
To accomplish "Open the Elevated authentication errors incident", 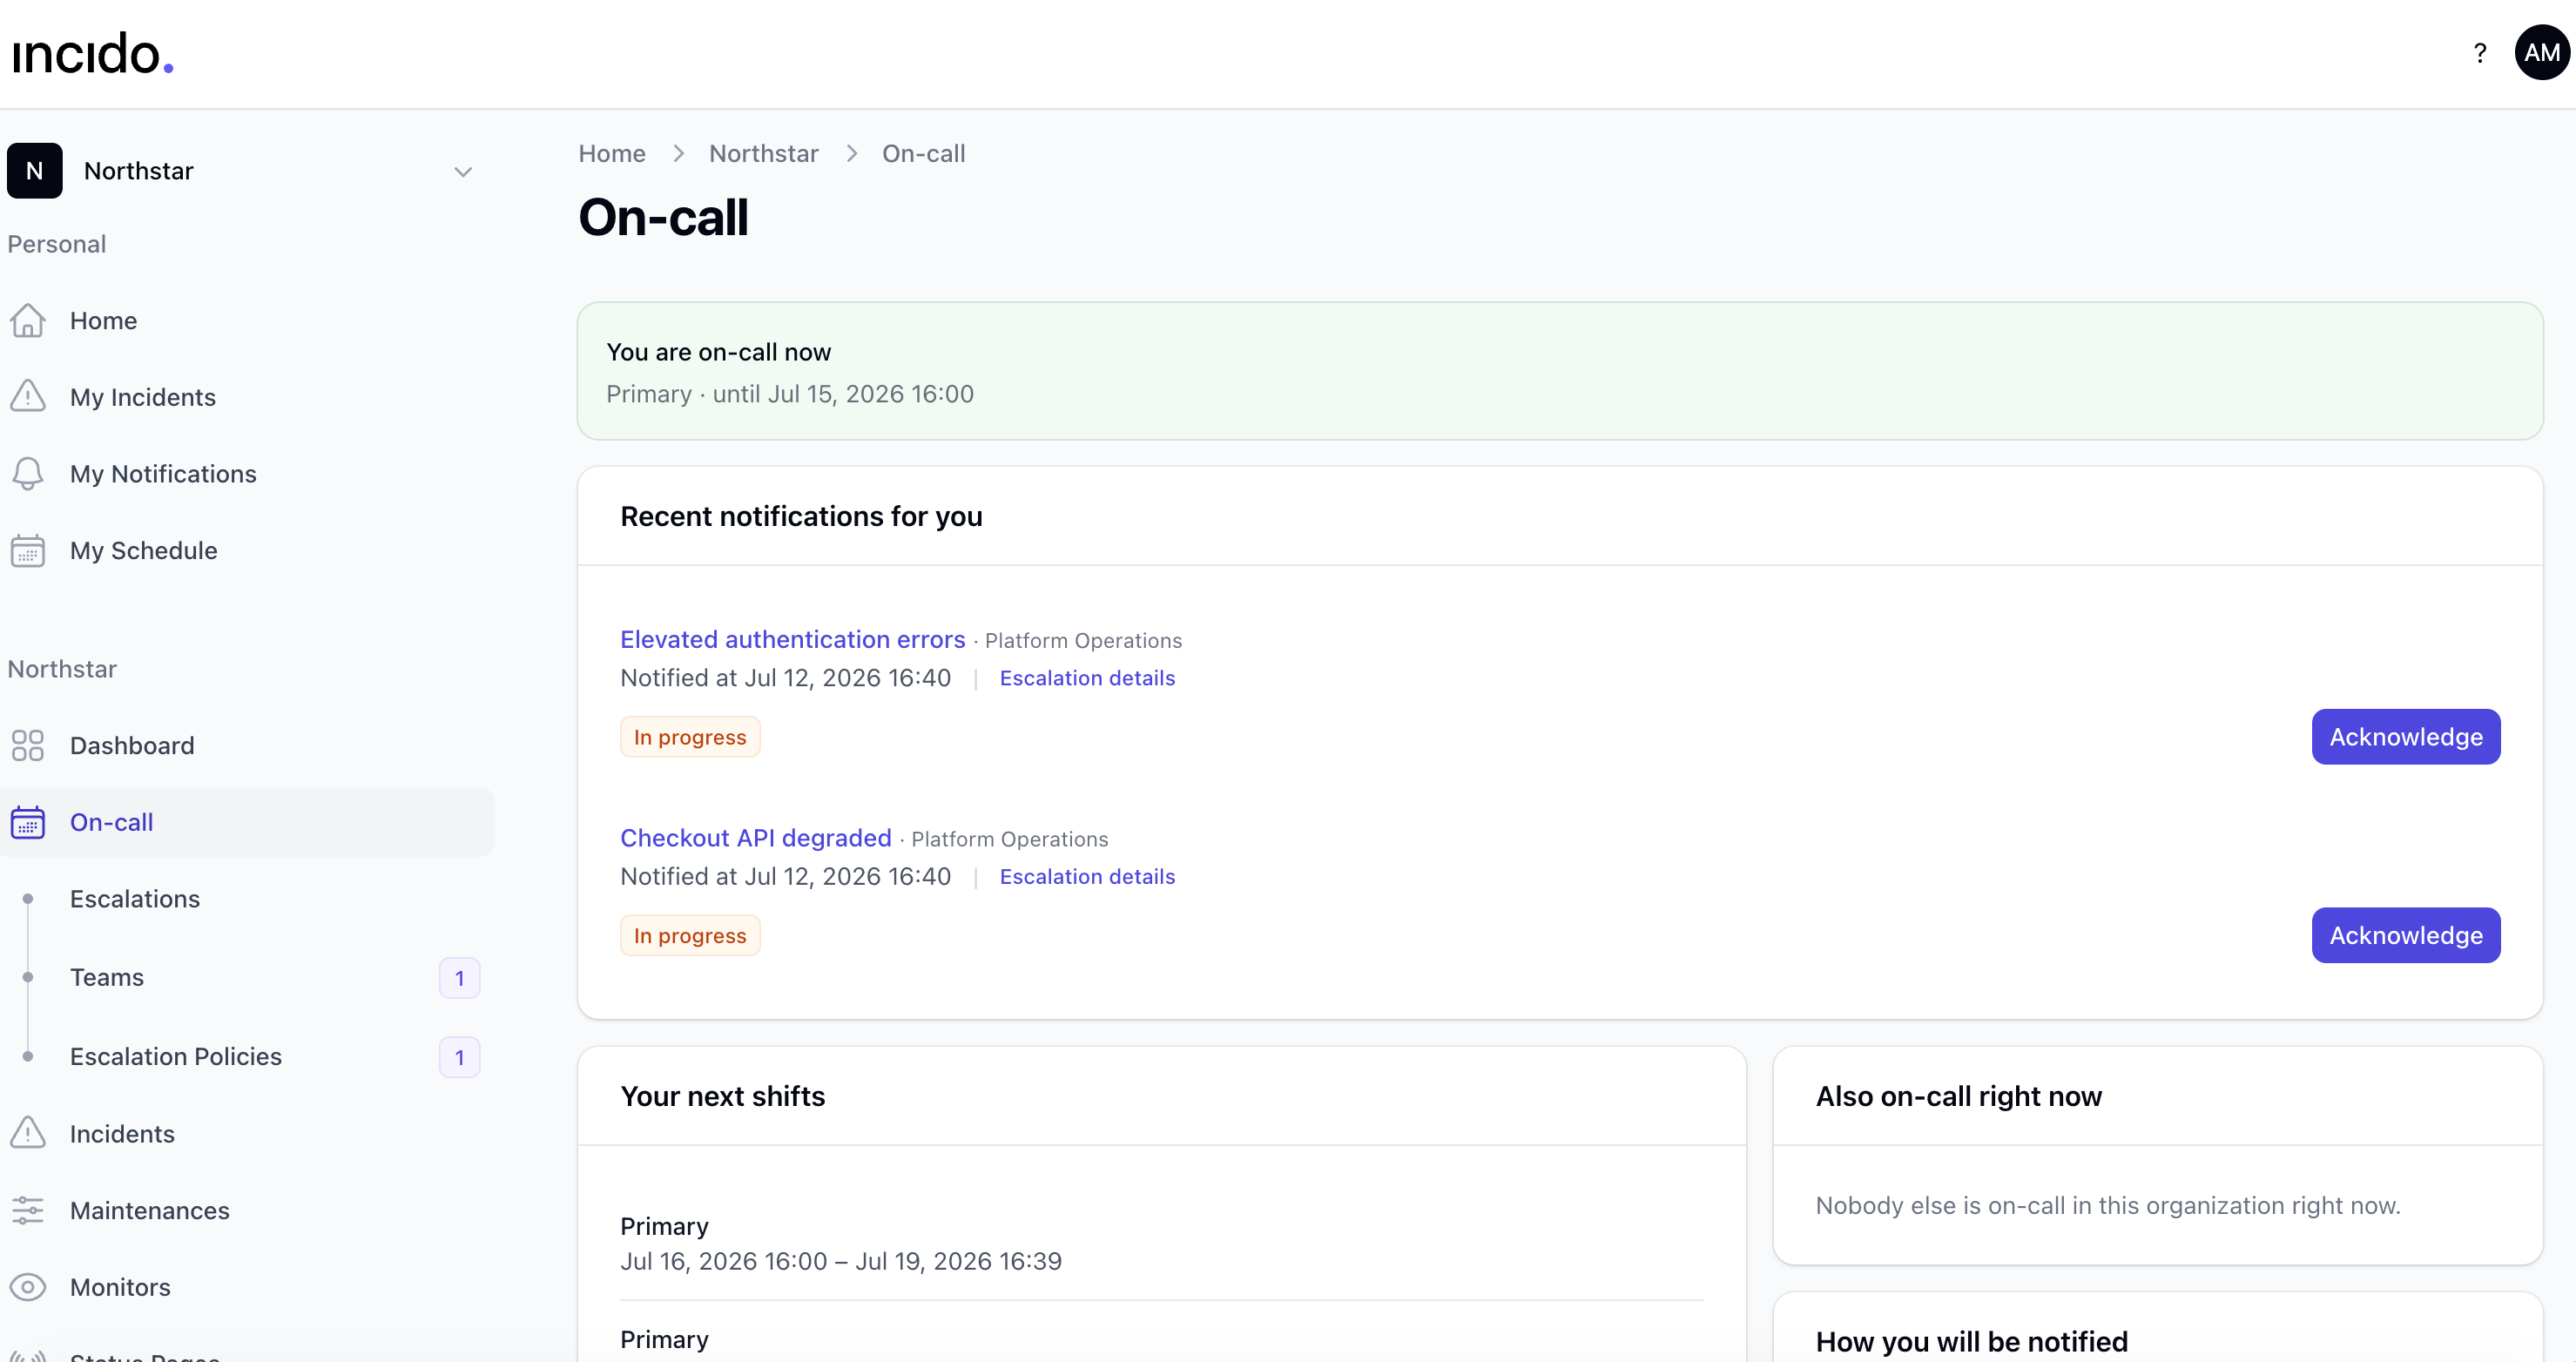I will click(x=793, y=640).
